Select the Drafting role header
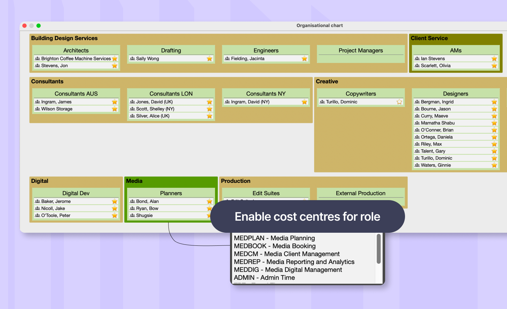 point(171,51)
